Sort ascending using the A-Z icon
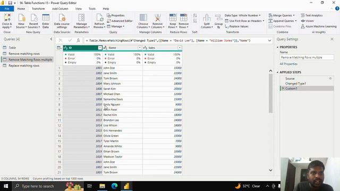The image size is (340, 191). tap(195, 15)
